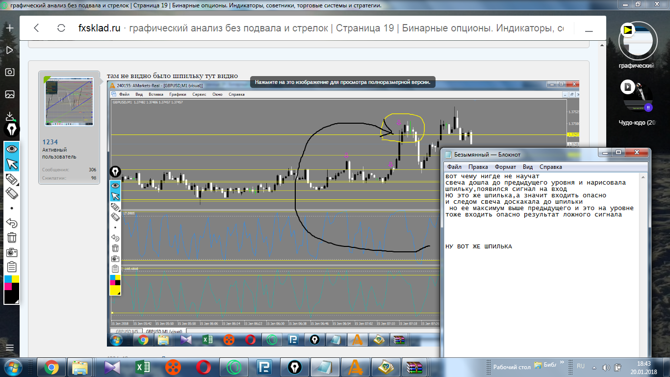670x377 pixels.
Task: Undo last stroke on desktop overlay toolbar
Action: [12, 223]
